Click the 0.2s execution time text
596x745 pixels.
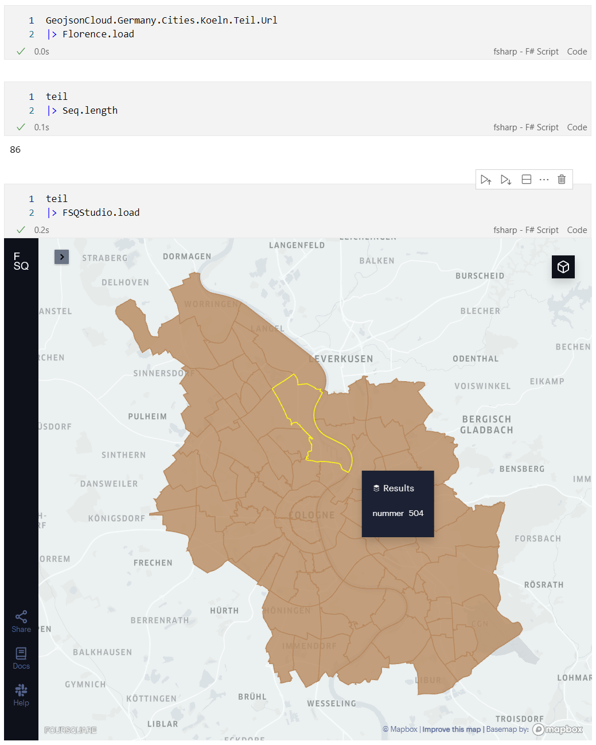pyautogui.click(x=42, y=230)
